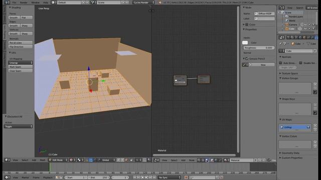This screenshot has width=321, height=180.
Task: Click the material browse icon in node header
Action: [226, 160]
